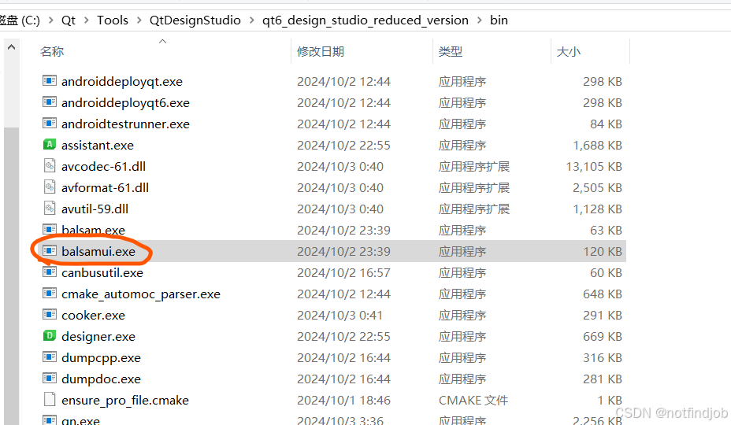Select the file name cooker.exe
This screenshot has height=425, width=731.
pos(93,316)
